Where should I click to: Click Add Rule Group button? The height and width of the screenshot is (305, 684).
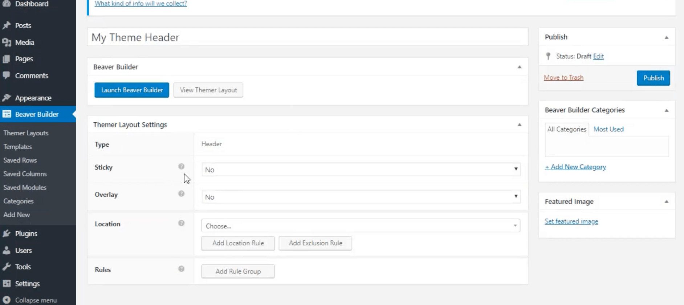point(238,271)
